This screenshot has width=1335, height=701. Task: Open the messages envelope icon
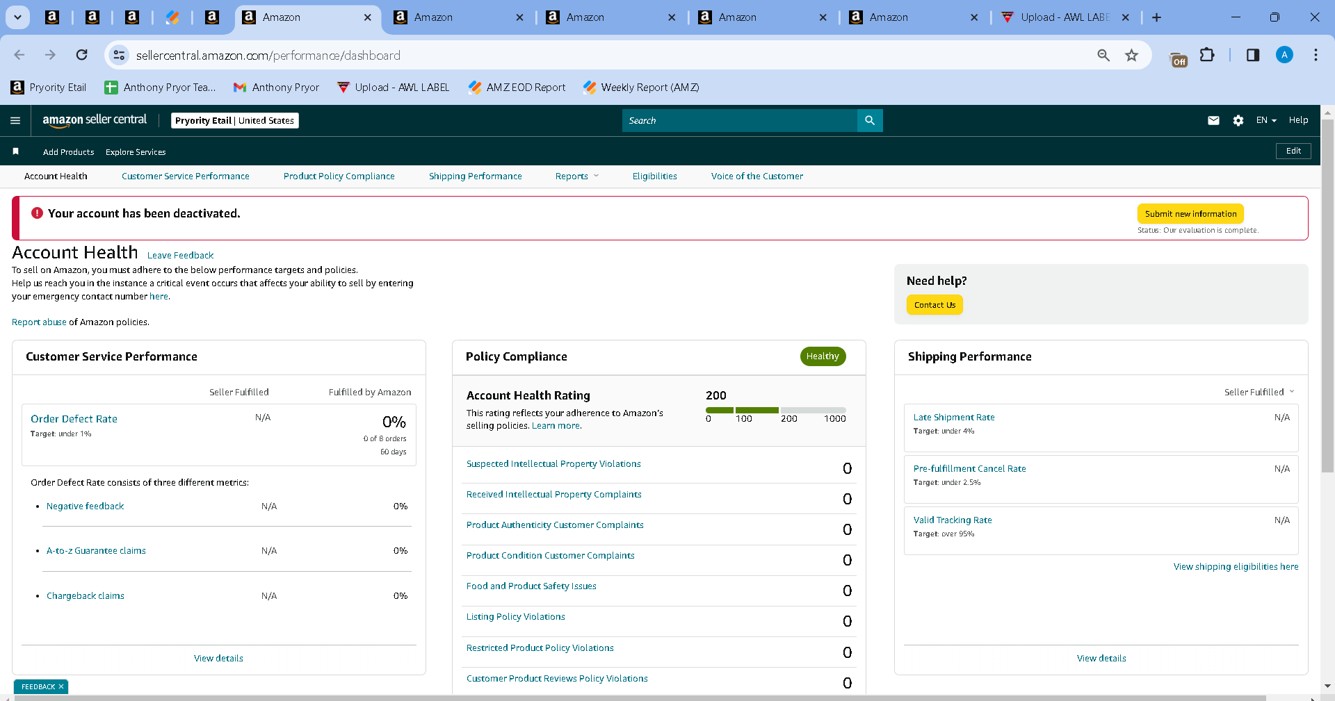pyautogui.click(x=1213, y=120)
